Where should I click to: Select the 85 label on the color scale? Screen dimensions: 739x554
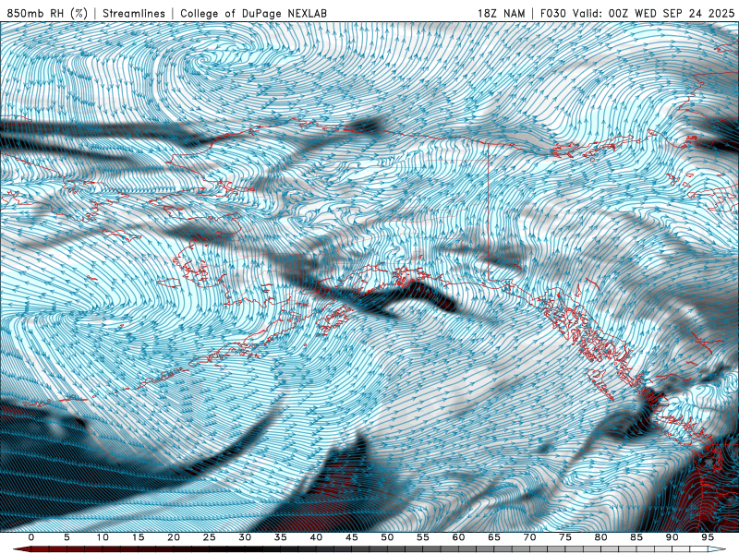click(636, 537)
